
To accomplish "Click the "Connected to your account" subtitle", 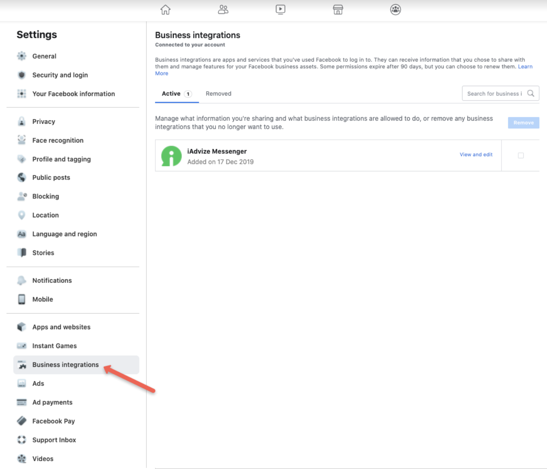I will point(190,45).
